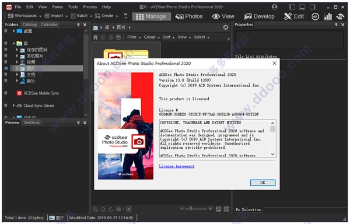Open the Dashboard bar chart icon

[x=328, y=16]
